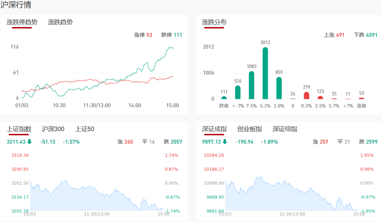Click 涨 257 under 深证成指
This screenshot has width=381, height=222.
pos(320,142)
